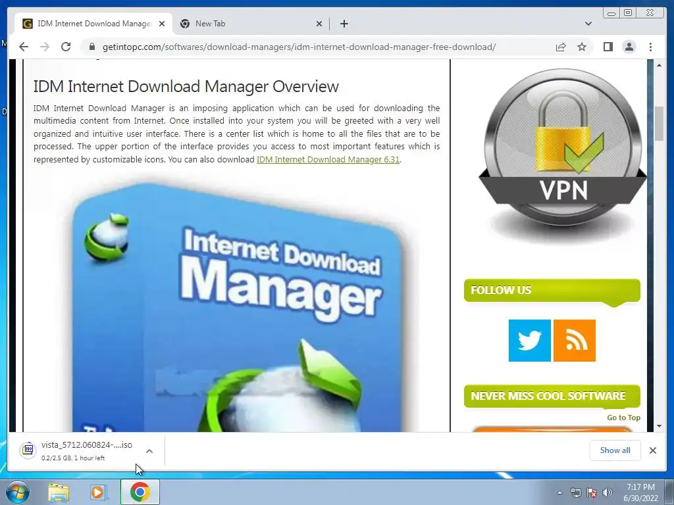Click the taskbar clock 7:17 PM
The width and height of the screenshot is (674, 505).
[x=640, y=487]
